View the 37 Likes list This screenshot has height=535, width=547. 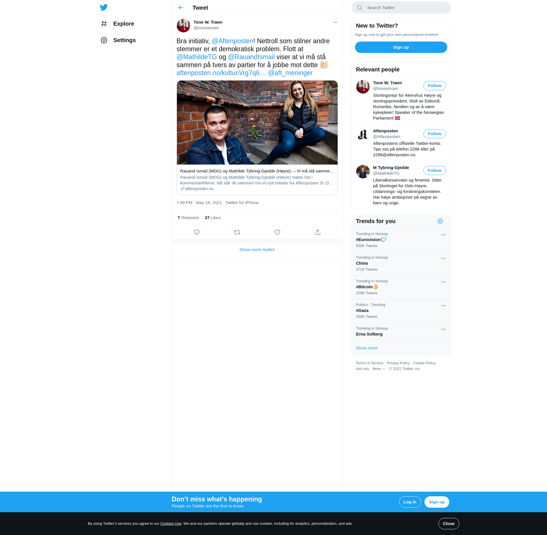[x=213, y=218]
